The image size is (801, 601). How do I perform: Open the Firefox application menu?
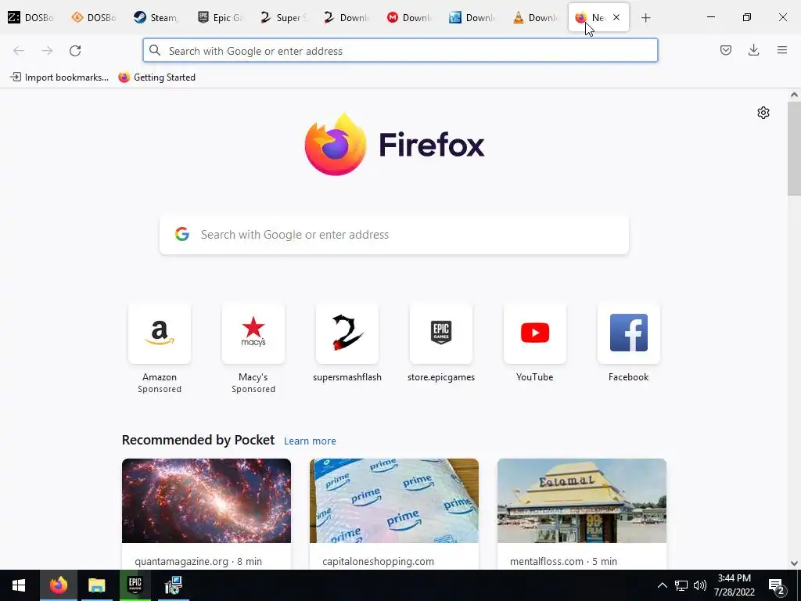[781, 50]
